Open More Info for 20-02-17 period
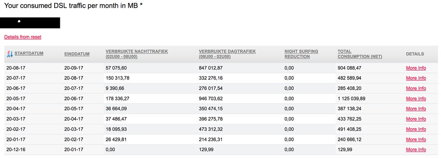 coord(416,129)
